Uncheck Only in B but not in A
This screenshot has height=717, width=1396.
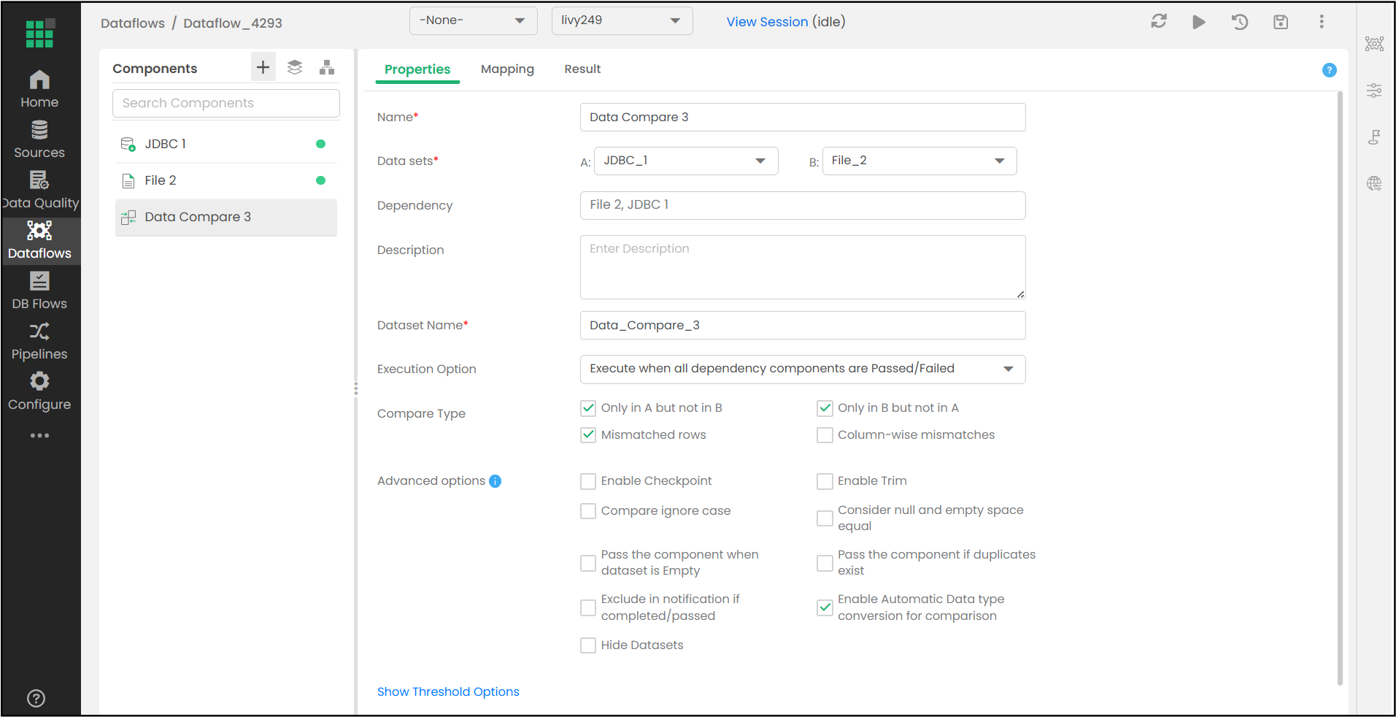point(825,408)
